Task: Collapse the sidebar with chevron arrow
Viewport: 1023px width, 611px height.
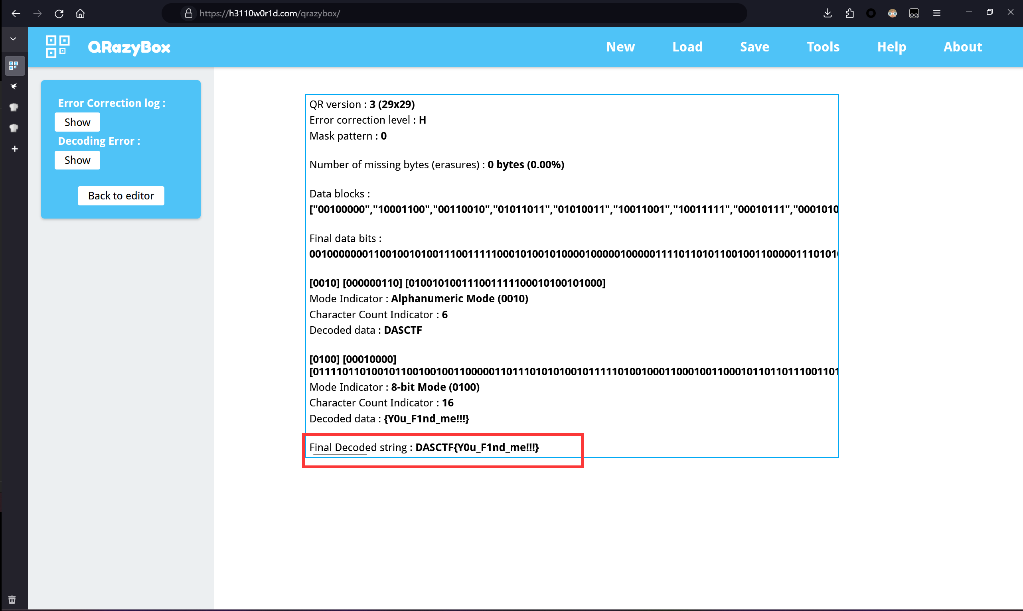Action: (13, 39)
